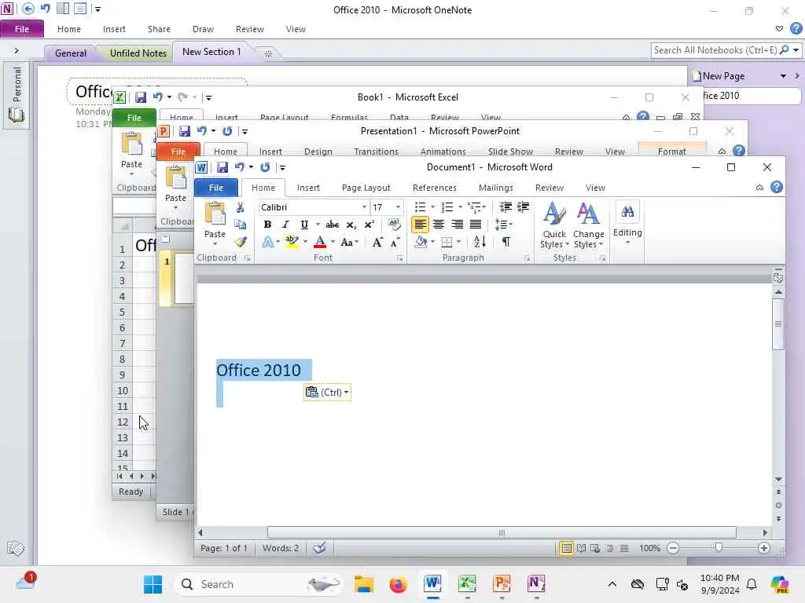Toggle Justify alignment in Word
The height and width of the screenshot is (603, 805).
[476, 224]
